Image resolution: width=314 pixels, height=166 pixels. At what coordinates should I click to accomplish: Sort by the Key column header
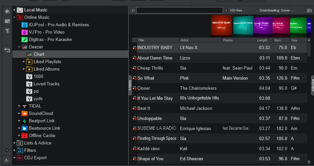click(299, 40)
